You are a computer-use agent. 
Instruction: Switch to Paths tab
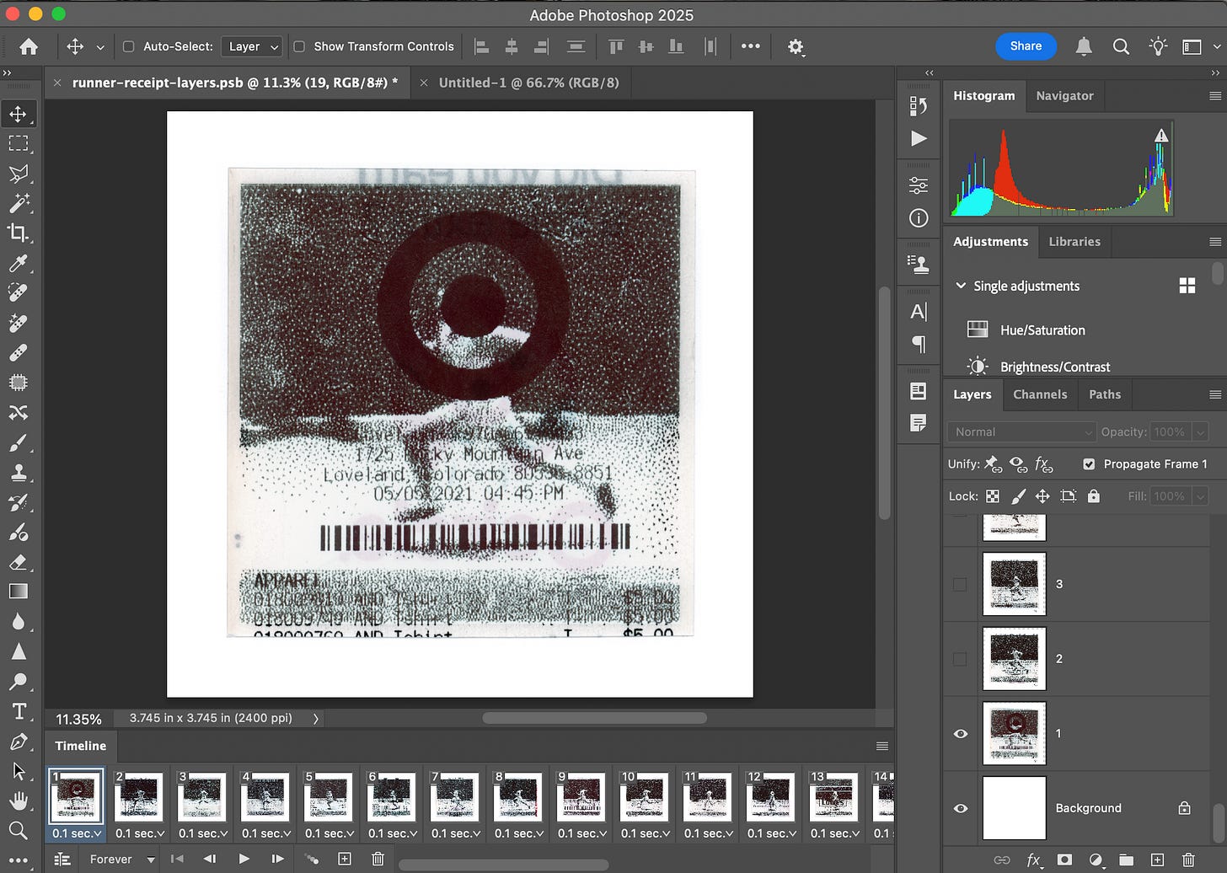(x=1105, y=394)
